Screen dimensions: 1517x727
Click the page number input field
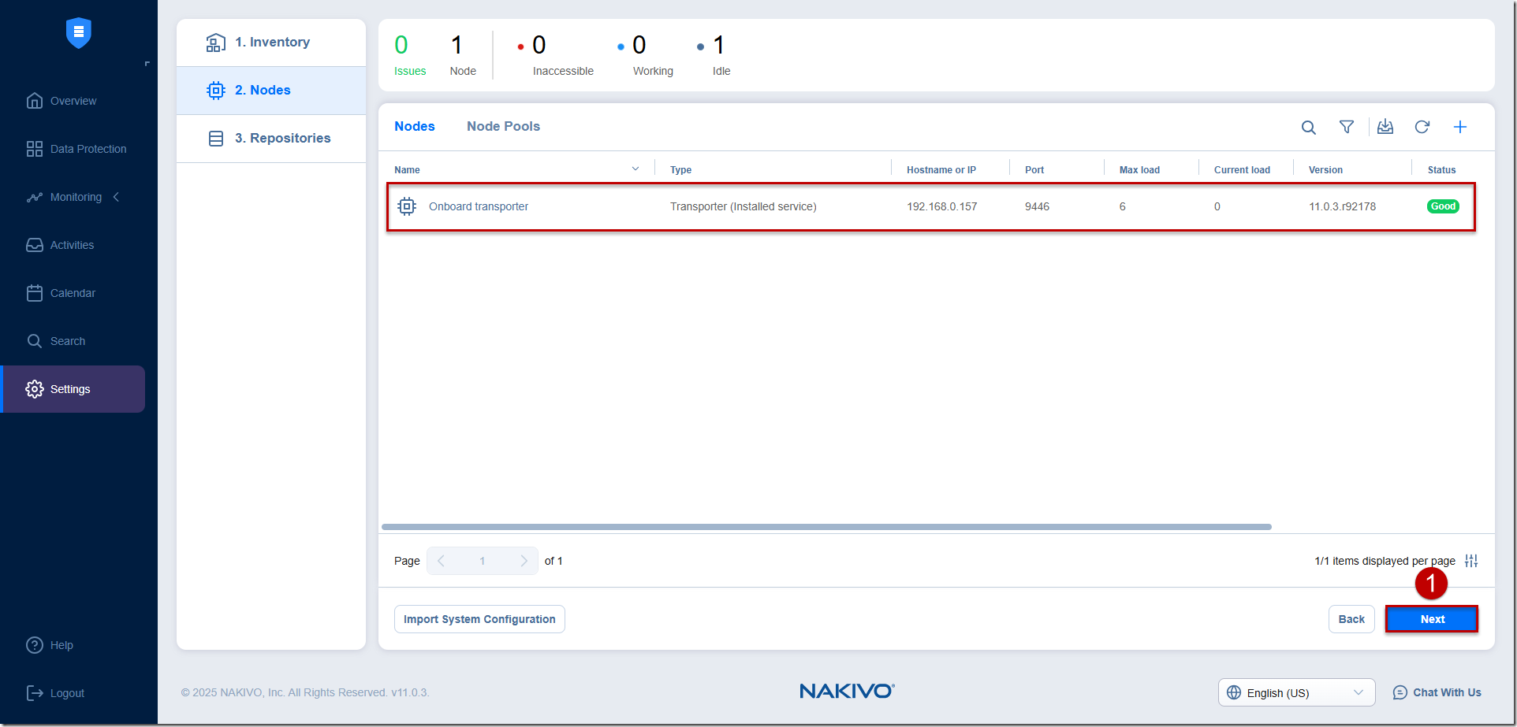483,561
